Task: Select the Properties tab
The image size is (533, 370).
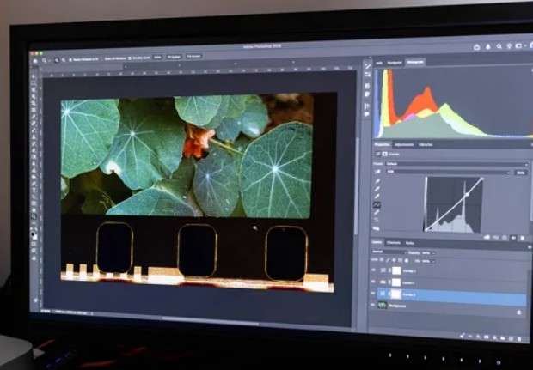Action: point(382,144)
